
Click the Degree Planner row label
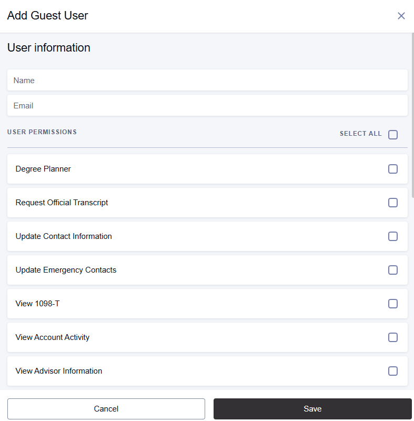[43, 169]
